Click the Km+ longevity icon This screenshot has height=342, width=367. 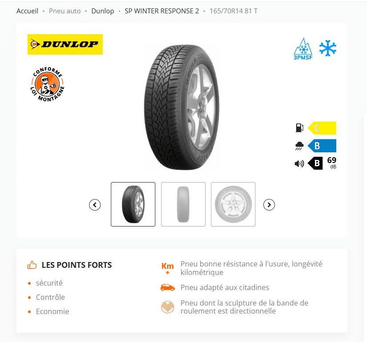coord(168,268)
